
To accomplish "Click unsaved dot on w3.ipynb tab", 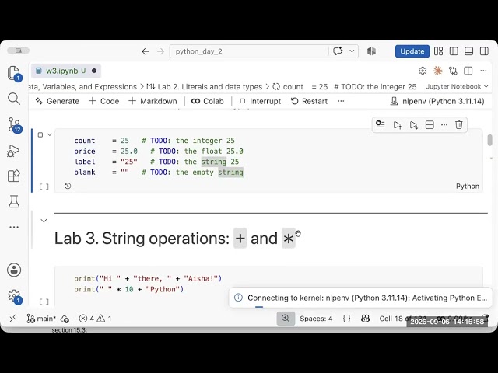I will pos(94,71).
